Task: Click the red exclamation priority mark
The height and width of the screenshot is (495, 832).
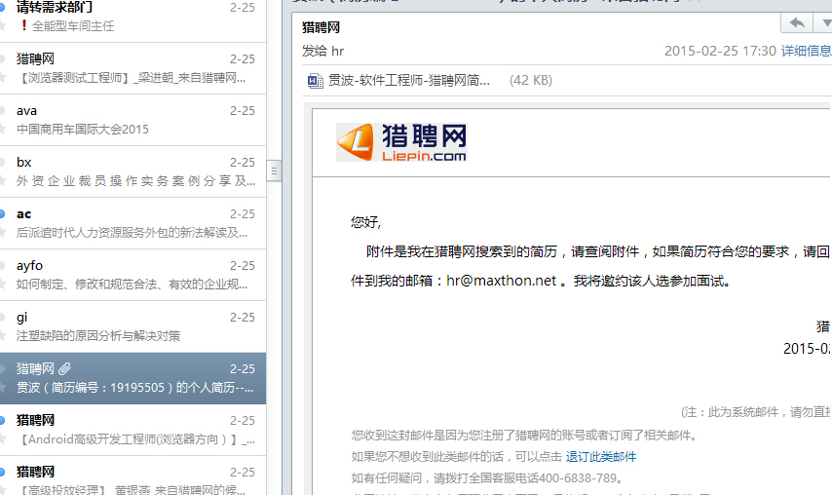Action: [24, 25]
